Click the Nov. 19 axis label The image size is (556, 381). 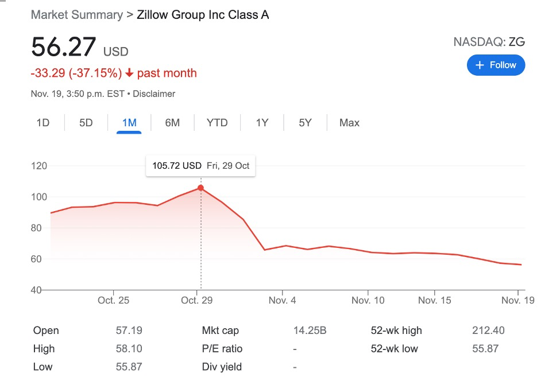518,300
